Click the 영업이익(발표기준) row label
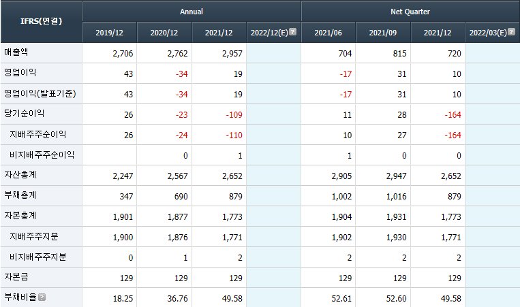The height and width of the screenshot is (307, 520). [40, 93]
